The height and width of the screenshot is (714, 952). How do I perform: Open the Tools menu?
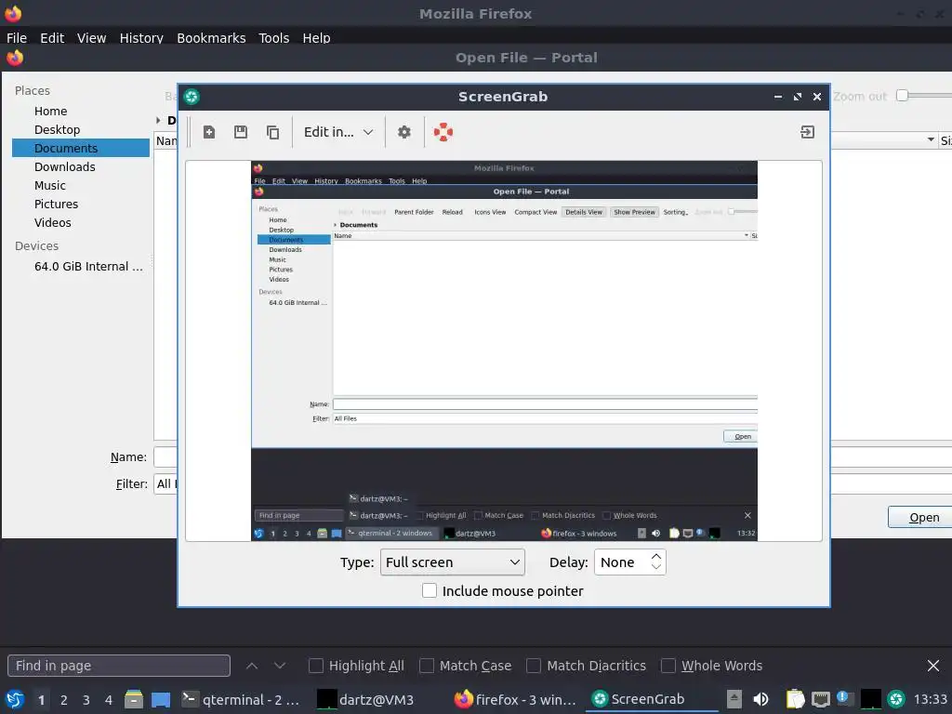(274, 37)
